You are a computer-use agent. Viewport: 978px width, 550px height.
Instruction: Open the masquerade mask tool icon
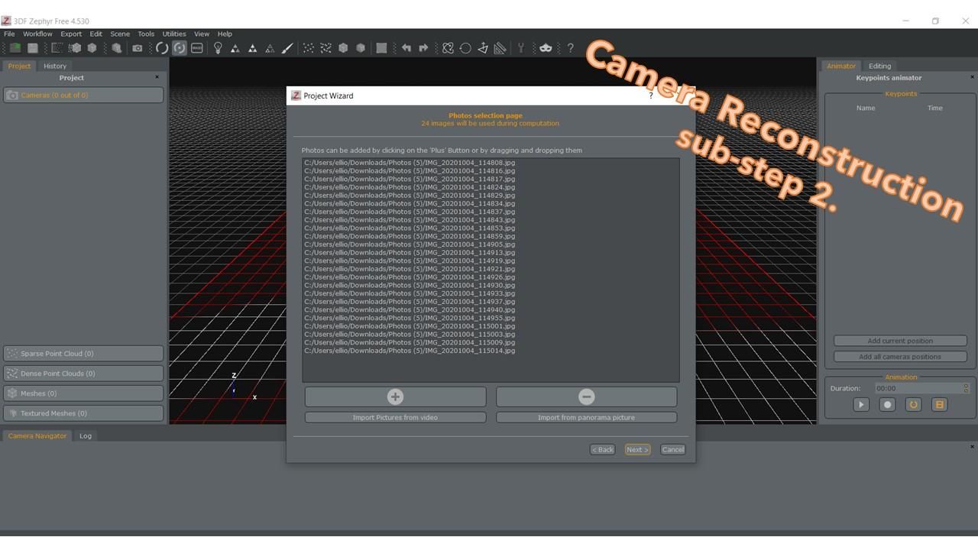click(x=546, y=47)
